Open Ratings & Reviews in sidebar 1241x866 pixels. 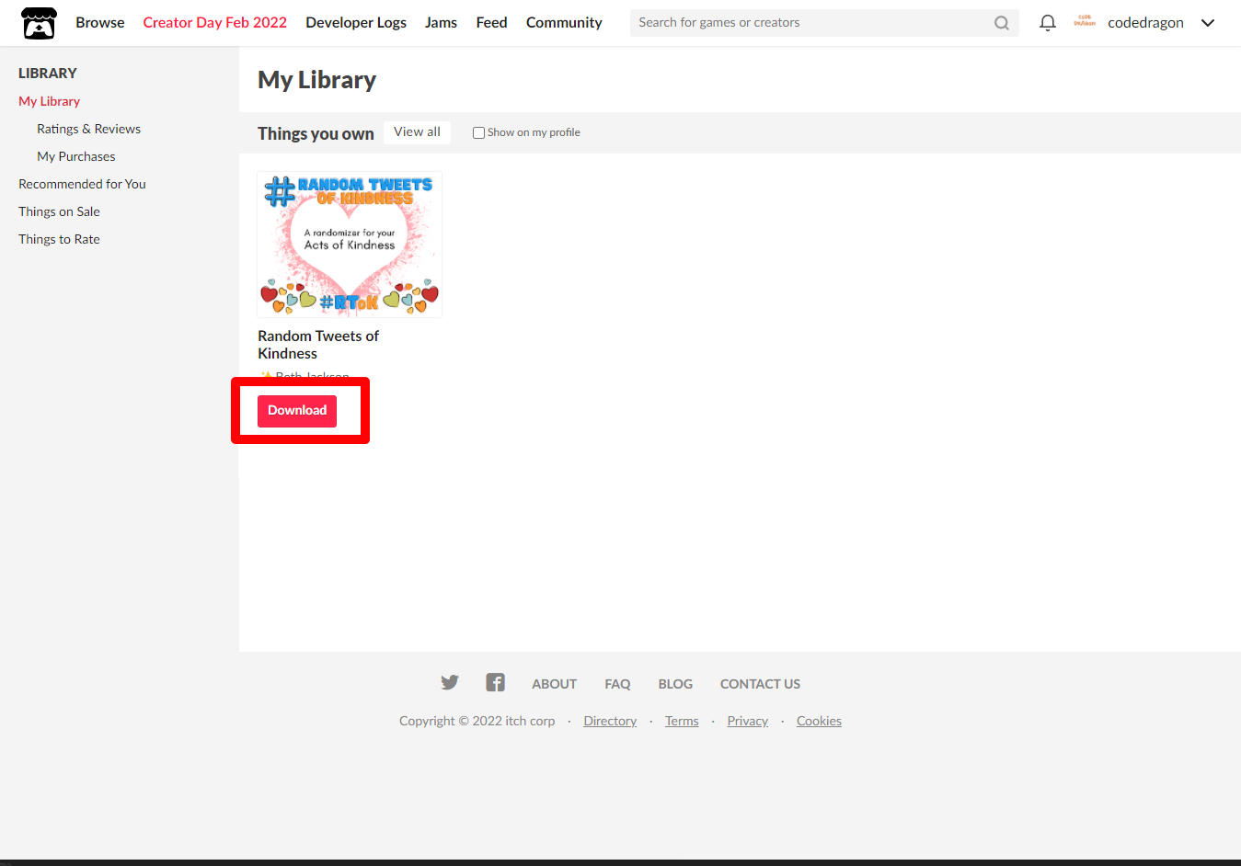(x=88, y=129)
